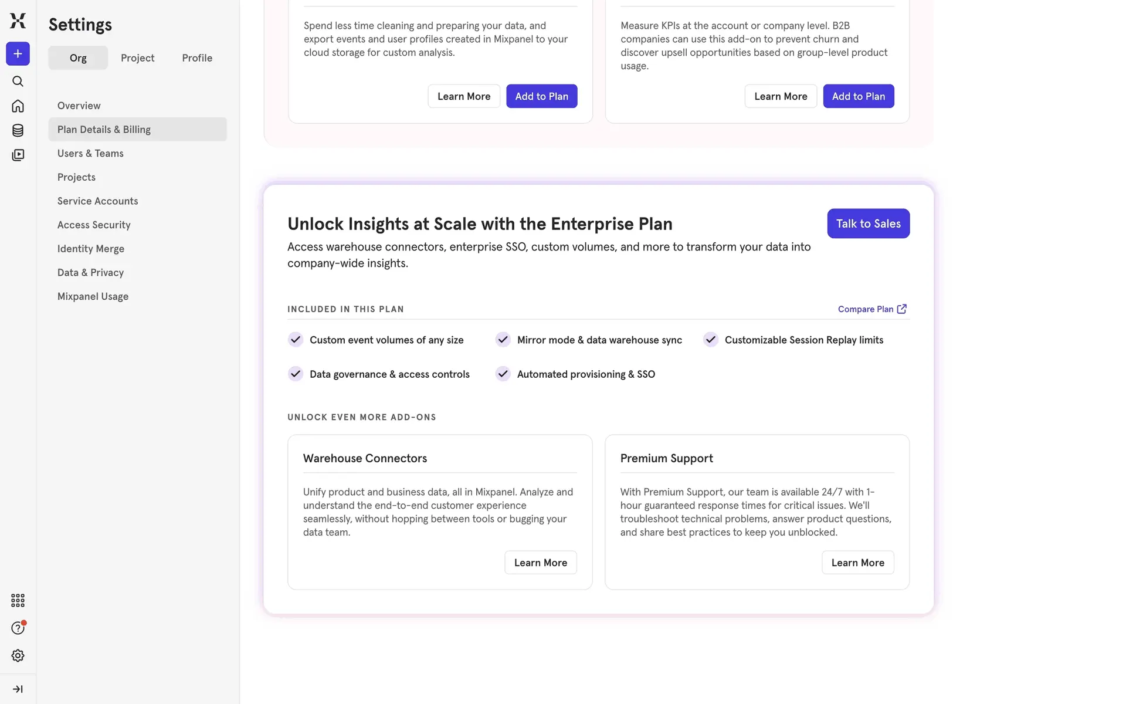Screen dimensions: 1126x704
Task: Click Learn More under Warehouse Connectors
Action: (x=540, y=563)
